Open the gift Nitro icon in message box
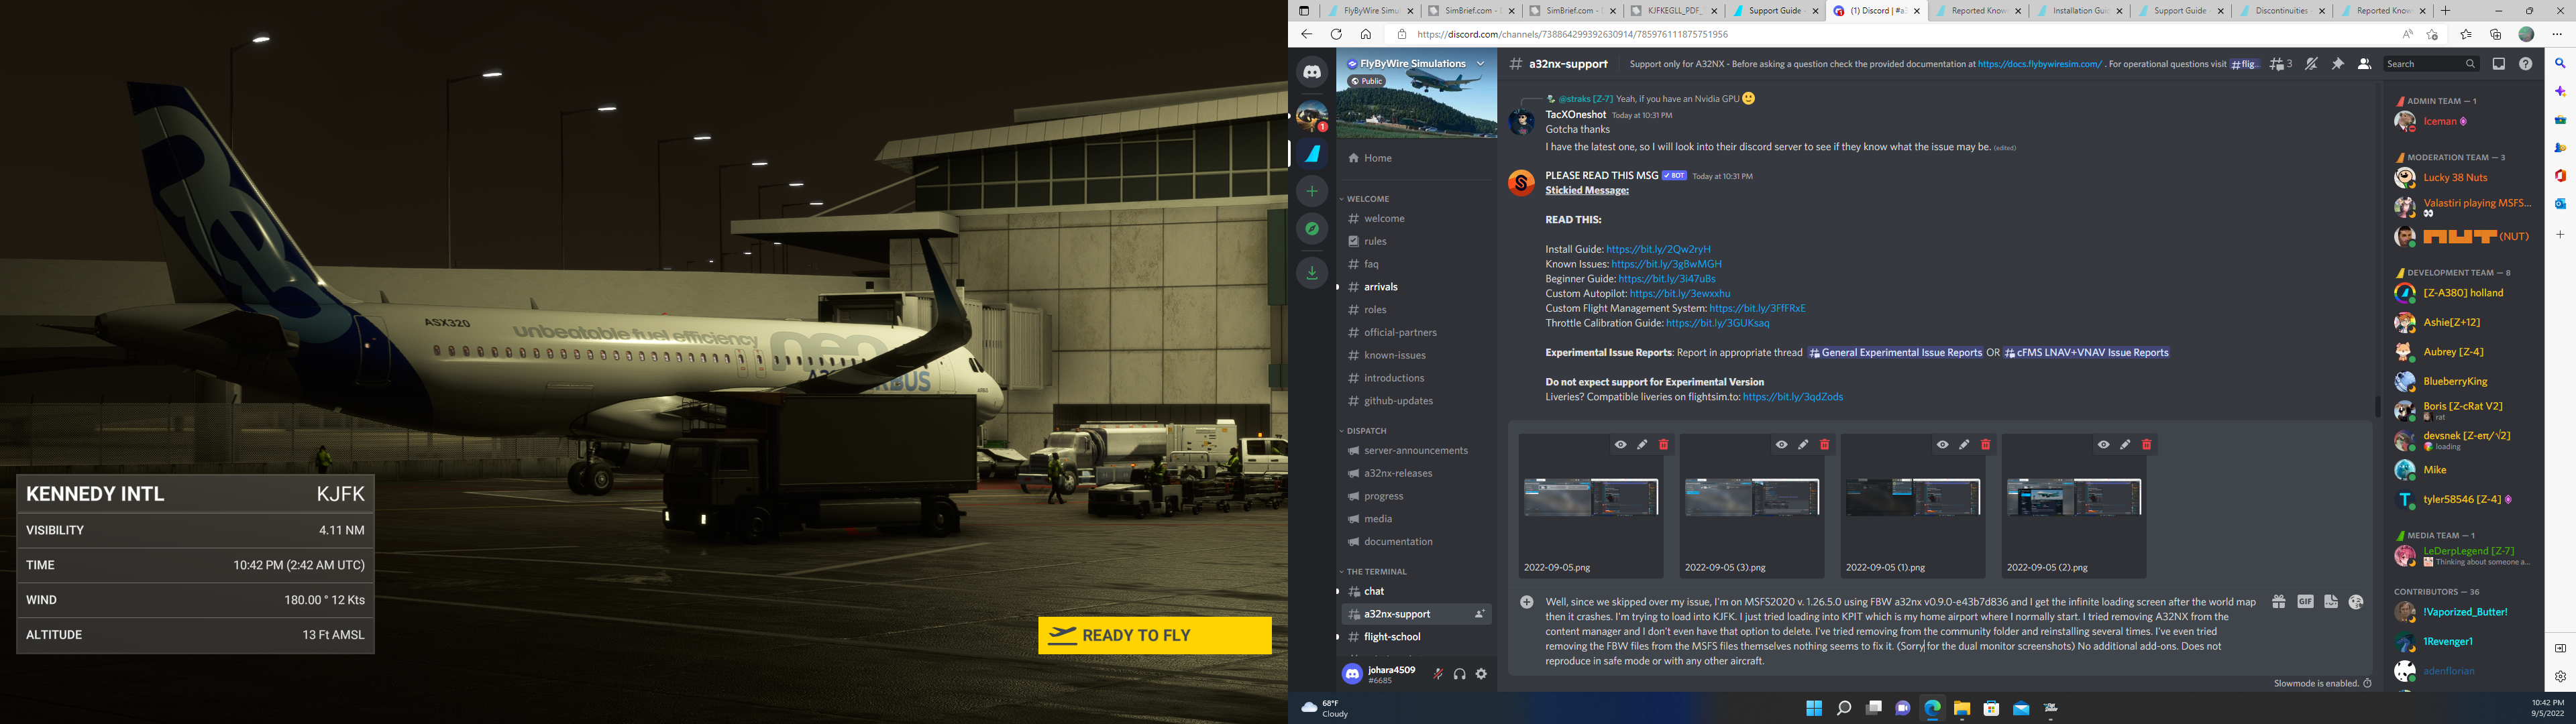The image size is (2576, 724). pyautogui.click(x=2278, y=602)
